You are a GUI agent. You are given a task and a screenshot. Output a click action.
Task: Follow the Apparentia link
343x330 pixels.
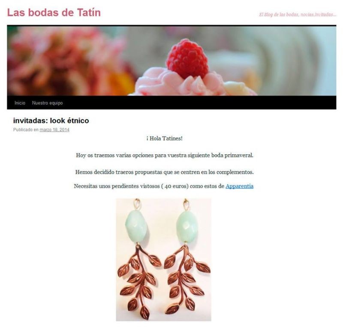coord(239,186)
